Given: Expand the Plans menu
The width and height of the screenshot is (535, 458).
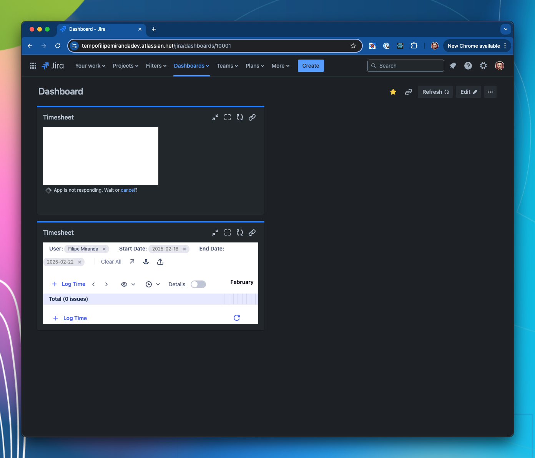Looking at the screenshot, I should tap(255, 66).
